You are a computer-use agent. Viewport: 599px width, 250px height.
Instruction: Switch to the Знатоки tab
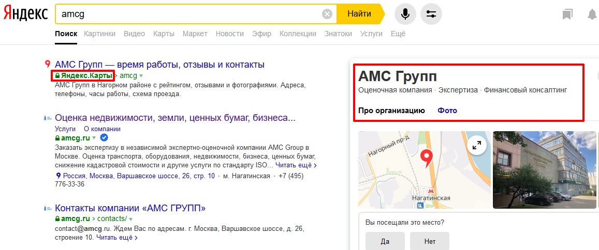click(x=339, y=34)
